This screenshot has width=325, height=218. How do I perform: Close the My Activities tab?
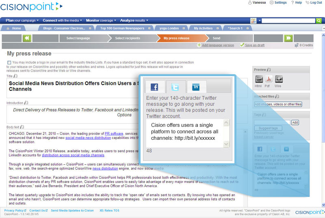coord(218,28)
